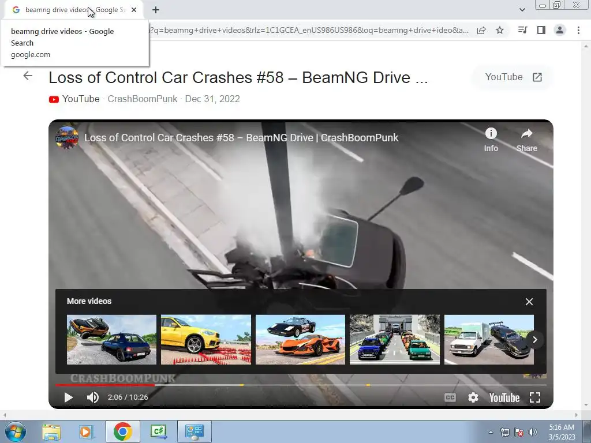This screenshot has height=443, width=591.
Task: Open thumbnail with blue hatchback car
Action: pyautogui.click(x=111, y=340)
